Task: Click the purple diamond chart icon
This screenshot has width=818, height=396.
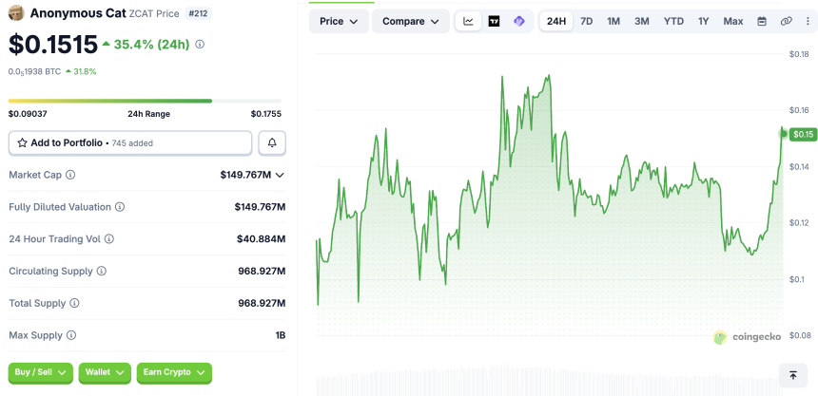Action: (x=518, y=21)
